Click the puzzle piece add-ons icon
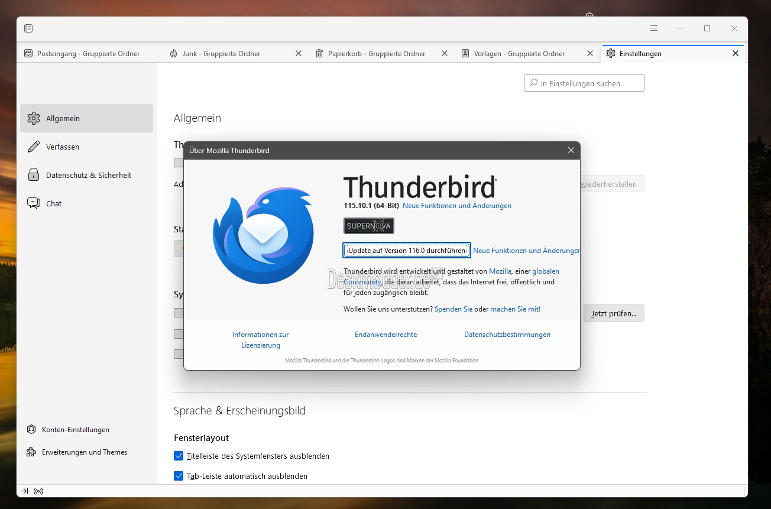The image size is (771, 509). tap(31, 452)
